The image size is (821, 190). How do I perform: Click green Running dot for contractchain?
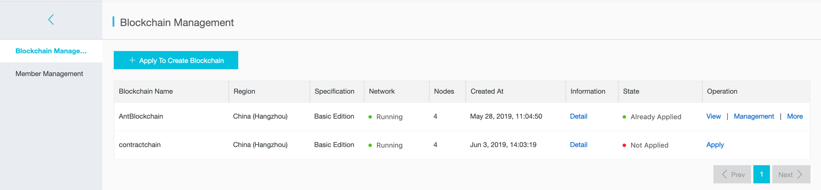370,145
